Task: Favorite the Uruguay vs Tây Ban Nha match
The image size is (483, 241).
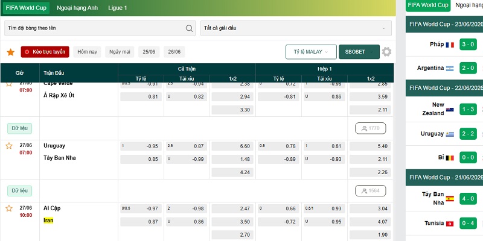Action: (9, 146)
